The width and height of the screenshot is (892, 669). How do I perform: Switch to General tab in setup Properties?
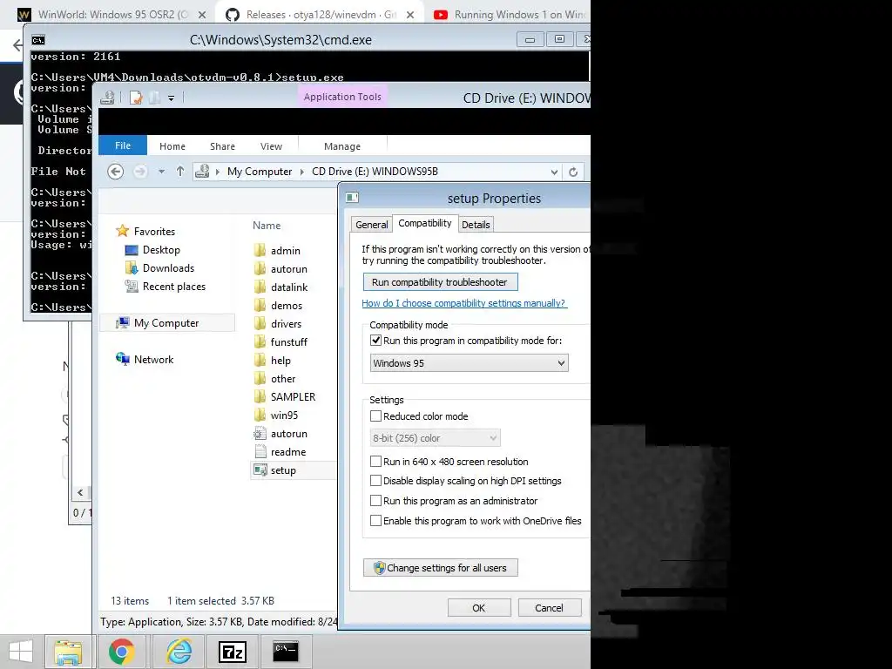pos(371,225)
